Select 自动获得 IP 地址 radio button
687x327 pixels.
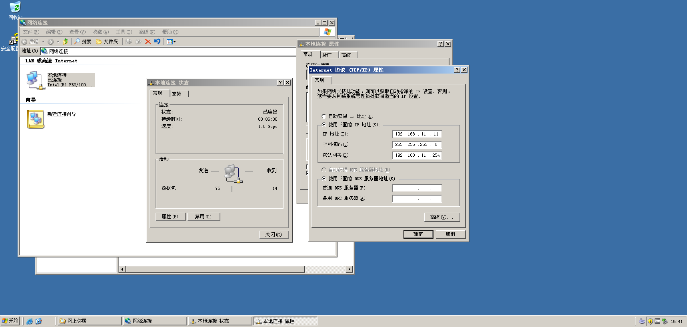point(324,116)
